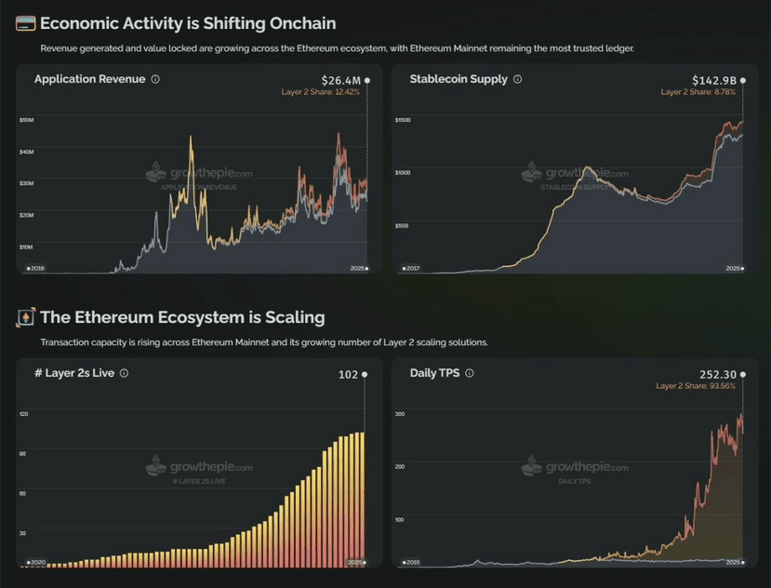Click the Economic Activity is Shifting Onchain heading
This screenshot has height=588, width=771.
pos(188,23)
